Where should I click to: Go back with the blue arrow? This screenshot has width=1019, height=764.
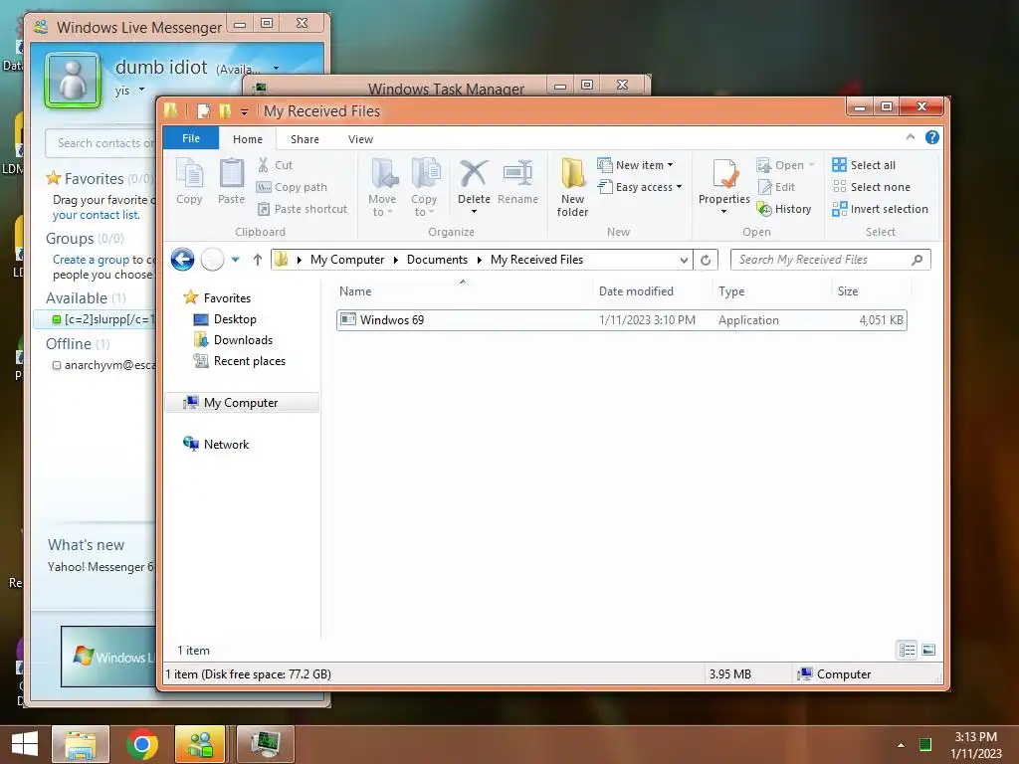[183, 260]
